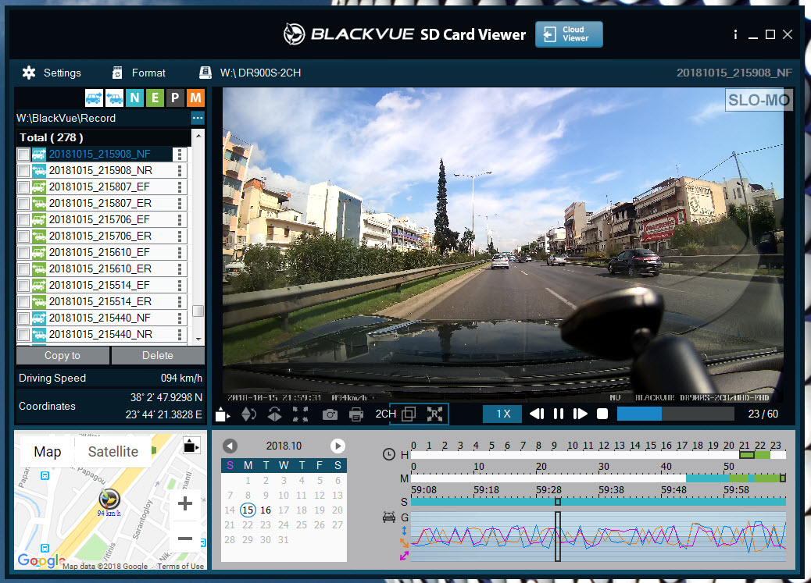The image size is (811, 583).
Task: Open the options menu for 20181015_215908_NF
Action: click(180, 154)
